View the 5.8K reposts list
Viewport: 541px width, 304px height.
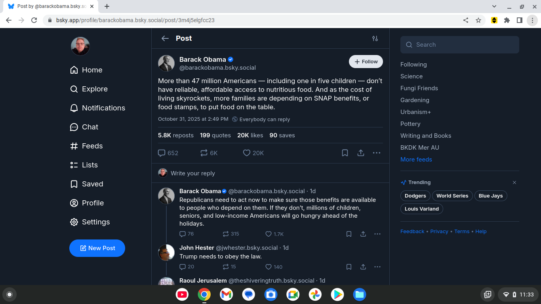coord(176,135)
